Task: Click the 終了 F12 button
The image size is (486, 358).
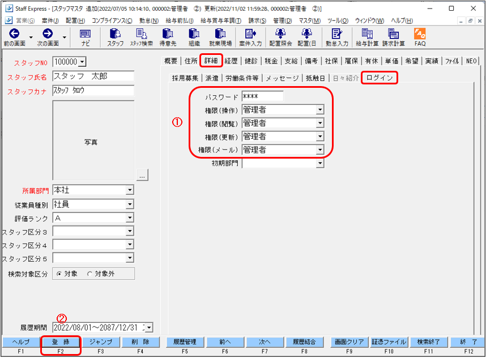Action: tap(468, 342)
